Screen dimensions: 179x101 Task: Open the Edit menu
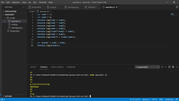[x=8, y=2]
